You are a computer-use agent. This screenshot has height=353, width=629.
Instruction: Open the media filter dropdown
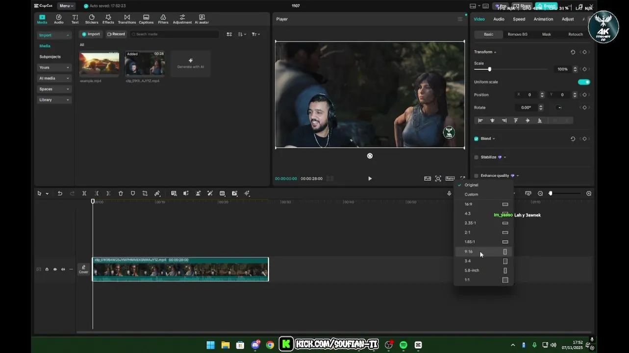pos(255,34)
